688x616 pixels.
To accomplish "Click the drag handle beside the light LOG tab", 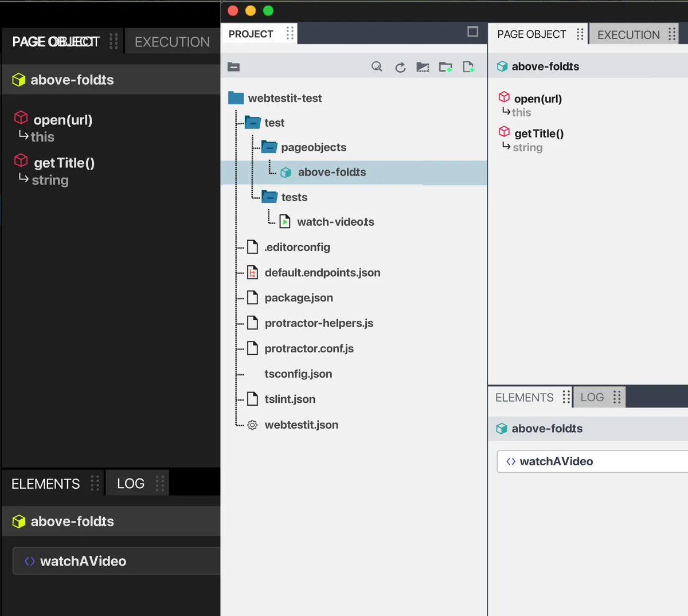I will [x=617, y=397].
